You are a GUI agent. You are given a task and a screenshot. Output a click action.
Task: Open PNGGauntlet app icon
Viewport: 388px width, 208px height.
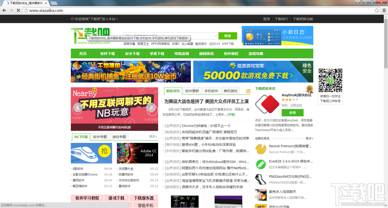pyautogui.click(x=261, y=180)
